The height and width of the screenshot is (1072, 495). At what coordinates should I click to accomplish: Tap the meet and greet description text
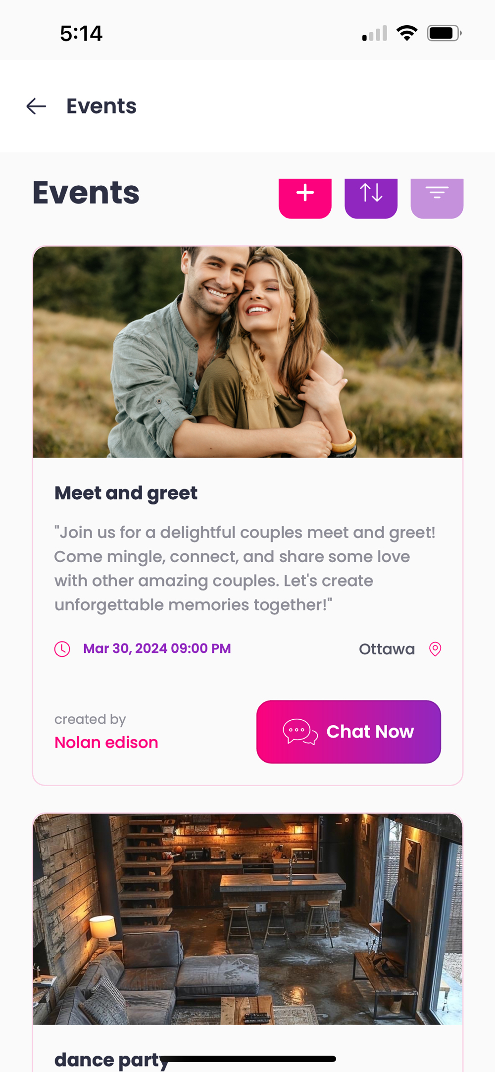point(245,569)
